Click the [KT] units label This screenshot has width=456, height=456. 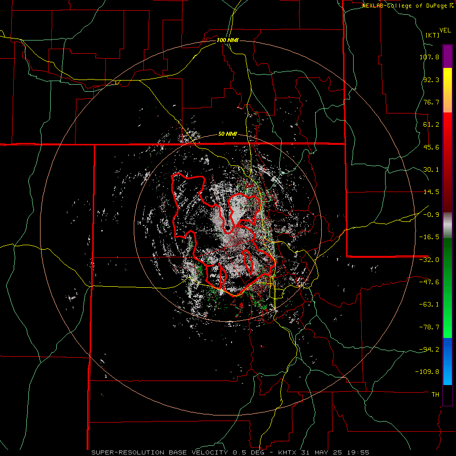[433, 35]
